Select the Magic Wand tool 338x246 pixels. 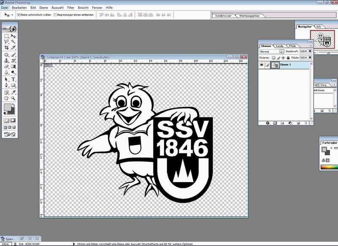[13, 41]
